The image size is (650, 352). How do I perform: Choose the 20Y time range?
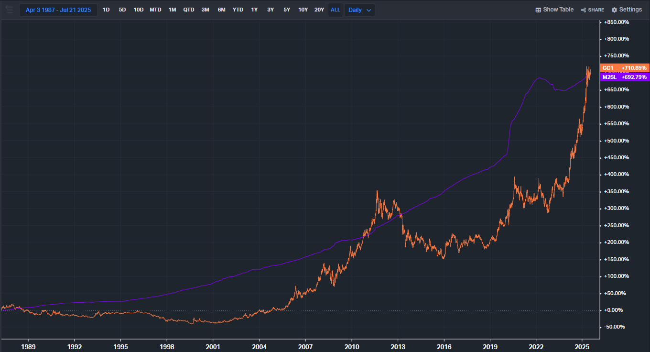(x=319, y=10)
